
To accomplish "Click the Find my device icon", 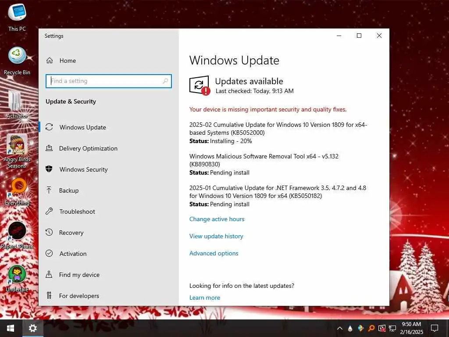I will 49,275.
